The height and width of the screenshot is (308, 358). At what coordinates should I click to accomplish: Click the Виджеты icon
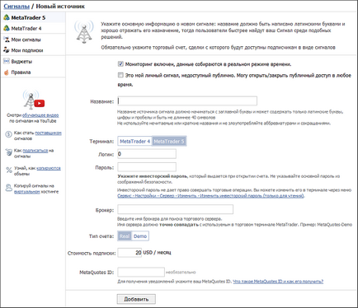7,61
